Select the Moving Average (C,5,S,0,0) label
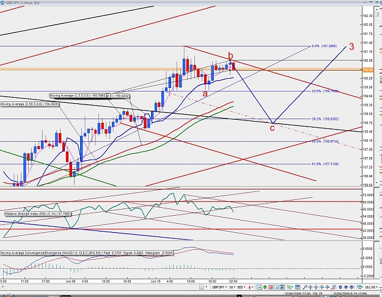This screenshot has width=382, height=297. pyautogui.click(x=78, y=95)
